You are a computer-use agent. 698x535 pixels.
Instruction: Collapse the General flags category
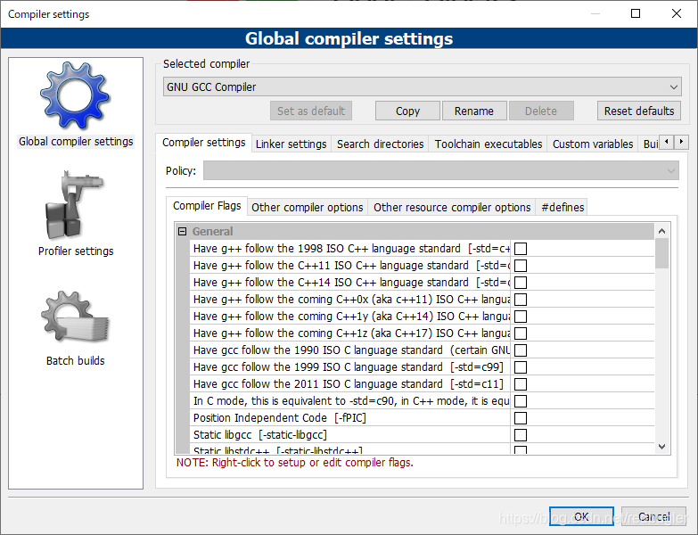tap(182, 232)
